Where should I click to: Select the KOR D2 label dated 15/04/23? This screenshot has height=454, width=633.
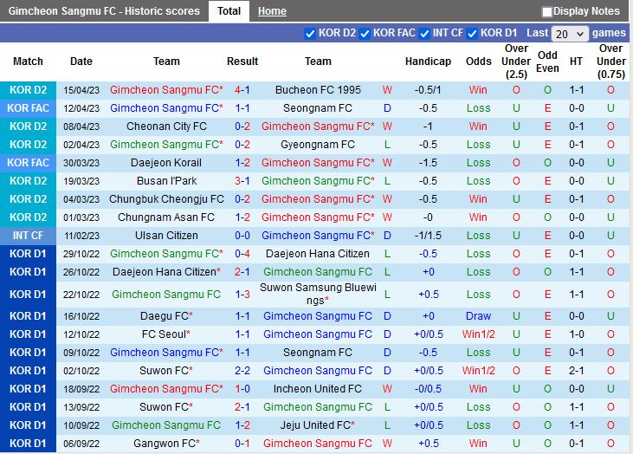coord(29,90)
